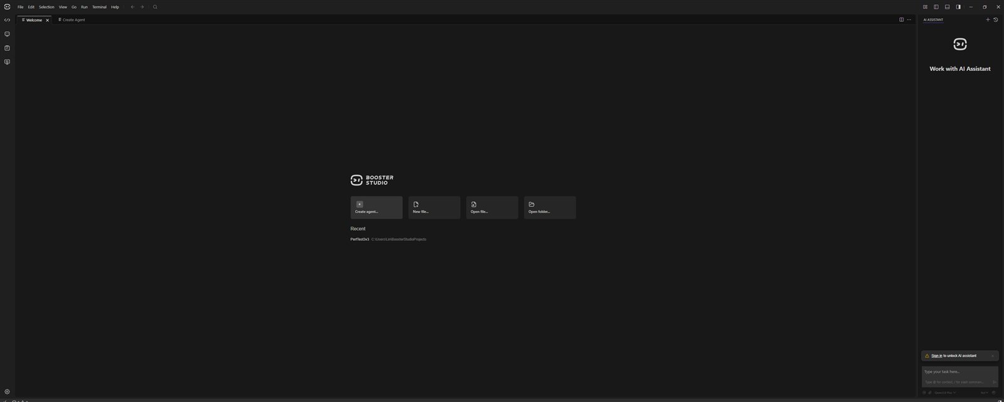The height and width of the screenshot is (402, 1004).
Task: Open the Terminal menu
Action: (x=99, y=7)
